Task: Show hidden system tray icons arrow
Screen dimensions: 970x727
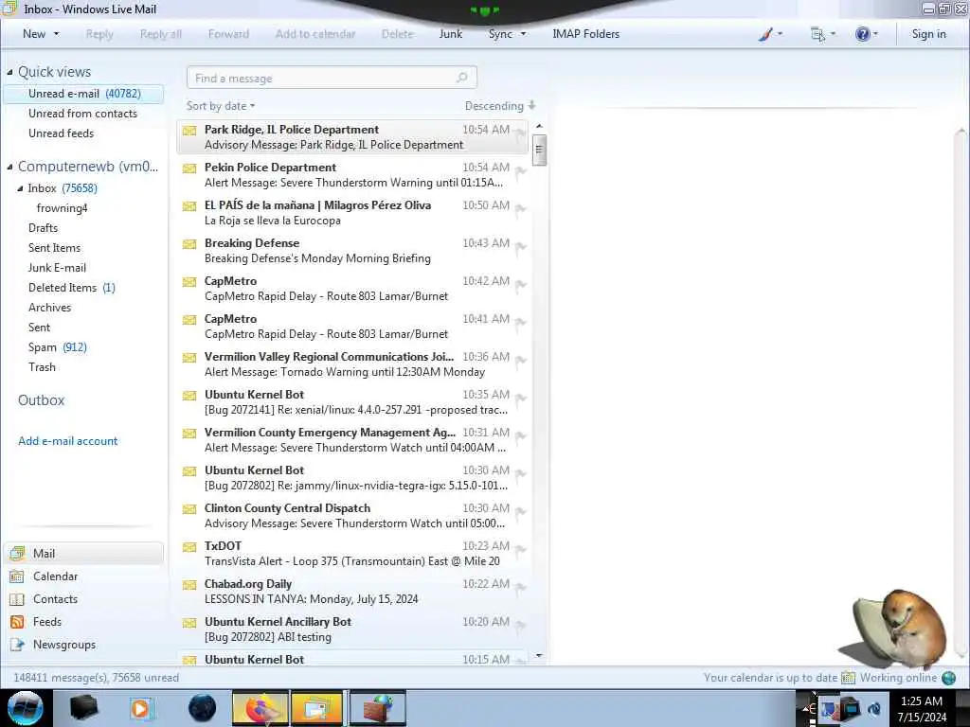Action: pyautogui.click(x=807, y=708)
